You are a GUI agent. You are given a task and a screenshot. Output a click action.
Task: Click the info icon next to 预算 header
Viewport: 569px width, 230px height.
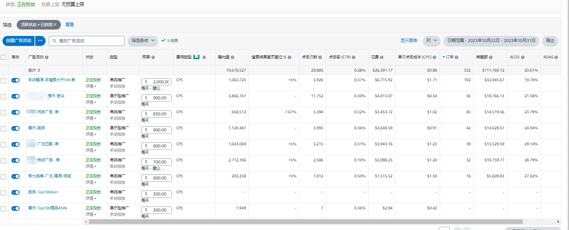pos(153,57)
